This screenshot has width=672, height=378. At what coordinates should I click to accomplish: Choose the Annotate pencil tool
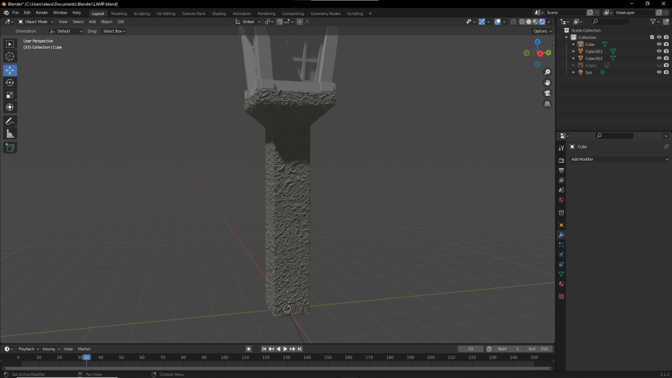coord(10,121)
